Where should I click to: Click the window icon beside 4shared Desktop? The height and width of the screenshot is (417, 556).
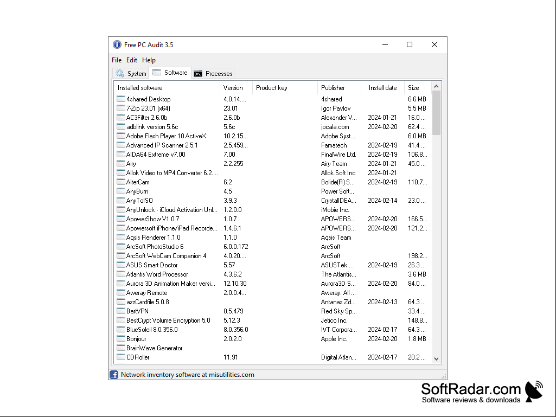[121, 99]
